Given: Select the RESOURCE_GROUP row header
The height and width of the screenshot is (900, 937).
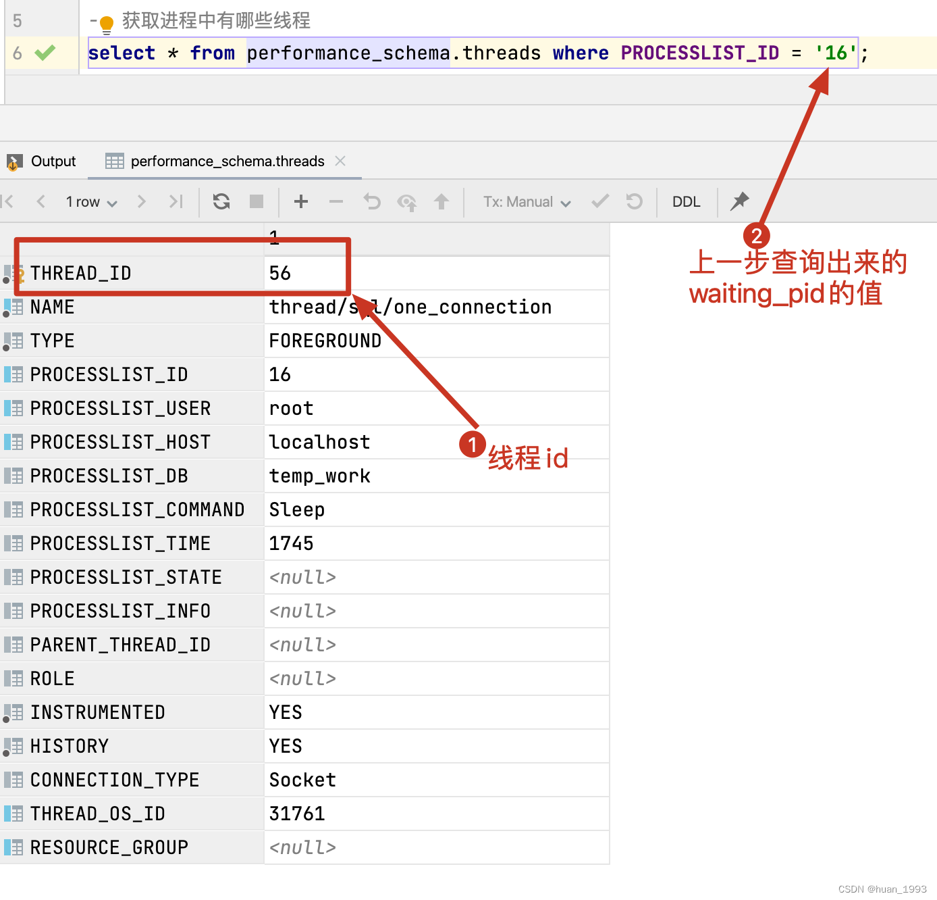Looking at the screenshot, I should click(x=132, y=847).
